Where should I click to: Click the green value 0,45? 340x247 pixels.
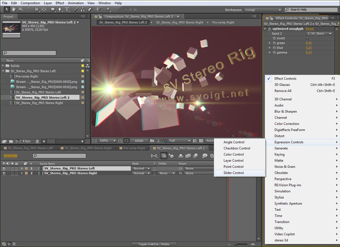(309, 43)
